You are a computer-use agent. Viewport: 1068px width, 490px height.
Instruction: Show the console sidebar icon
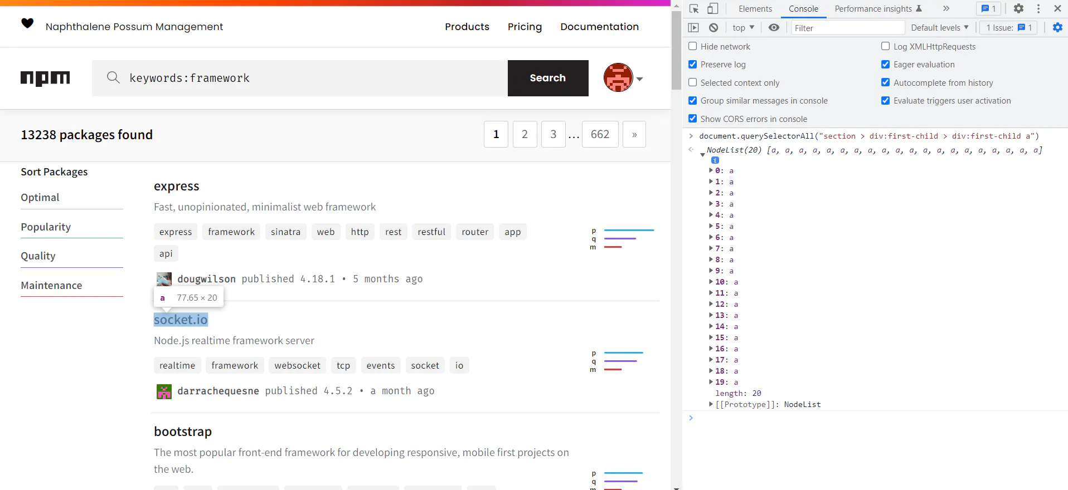point(693,27)
